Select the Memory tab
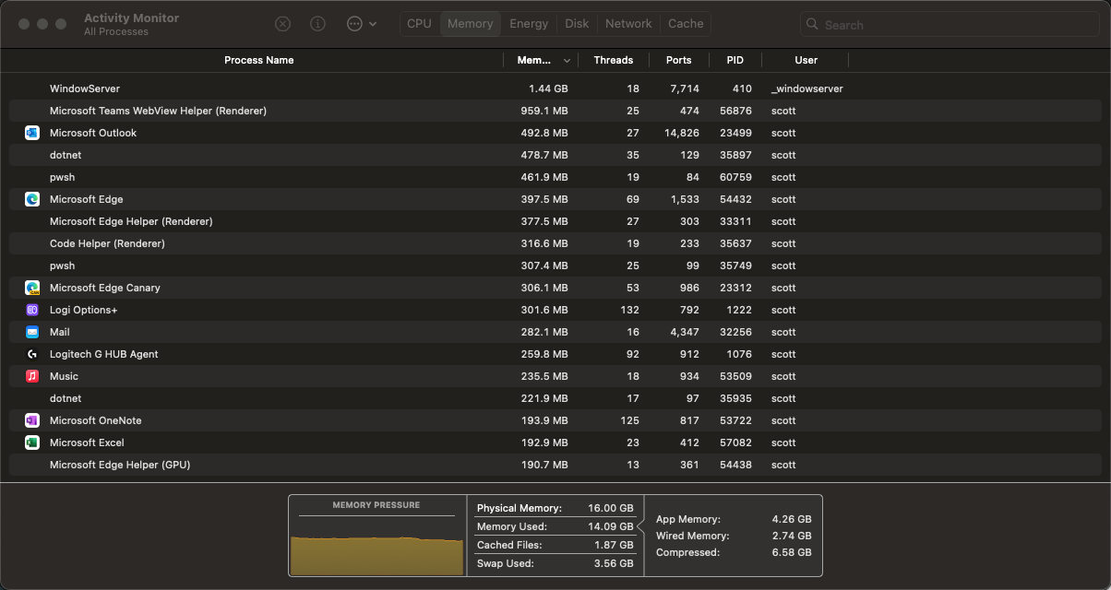Viewport: 1111px width, 590px height. [x=471, y=24]
